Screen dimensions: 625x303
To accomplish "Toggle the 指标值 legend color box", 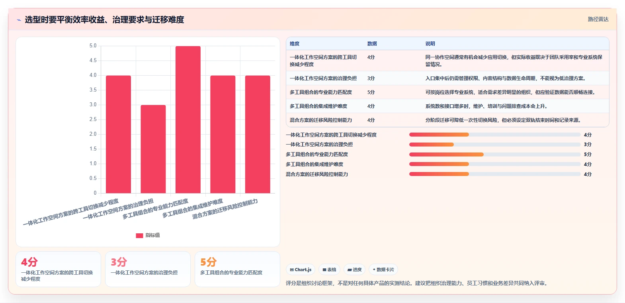I will pos(139,235).
